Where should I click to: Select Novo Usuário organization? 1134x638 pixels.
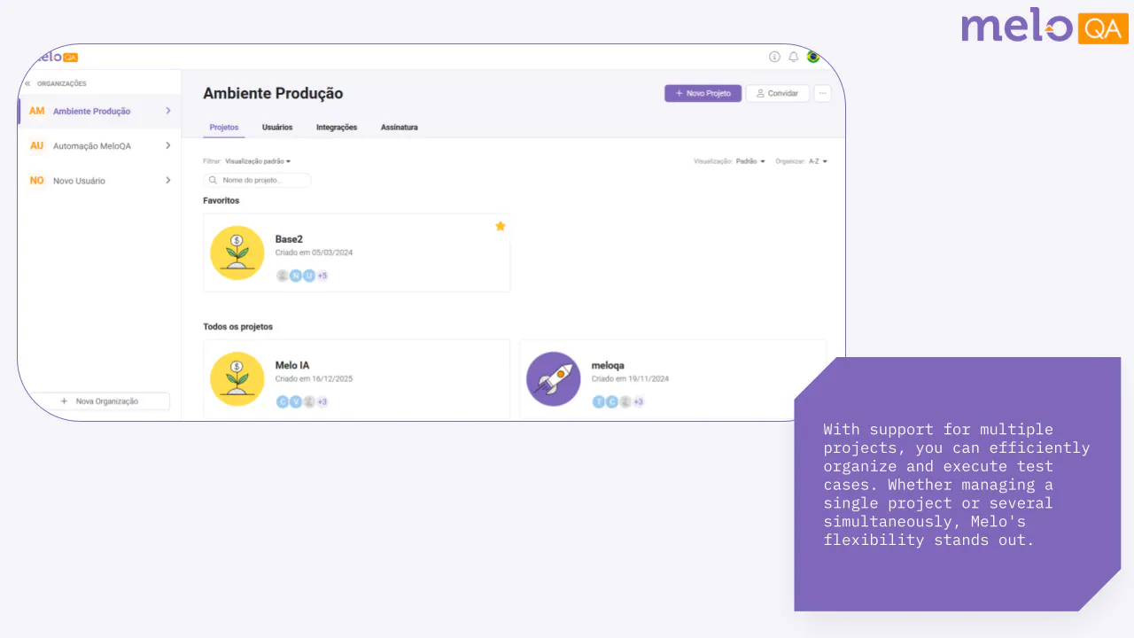coord(98,180)
